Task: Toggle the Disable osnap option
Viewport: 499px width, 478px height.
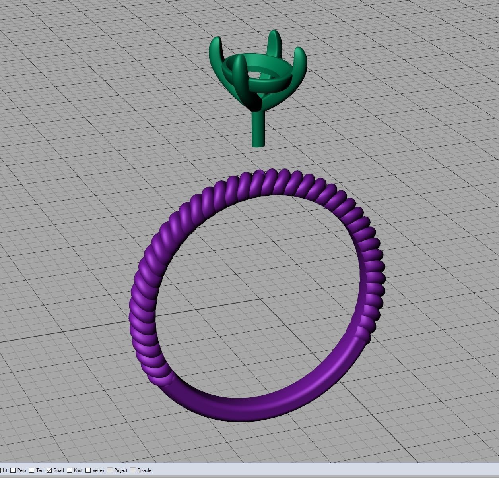Action: coord(133,470)
